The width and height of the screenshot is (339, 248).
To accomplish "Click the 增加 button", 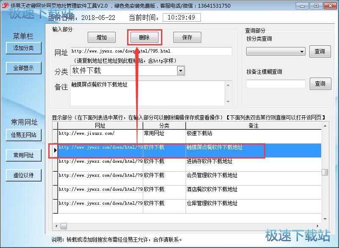I will (102, 37).
